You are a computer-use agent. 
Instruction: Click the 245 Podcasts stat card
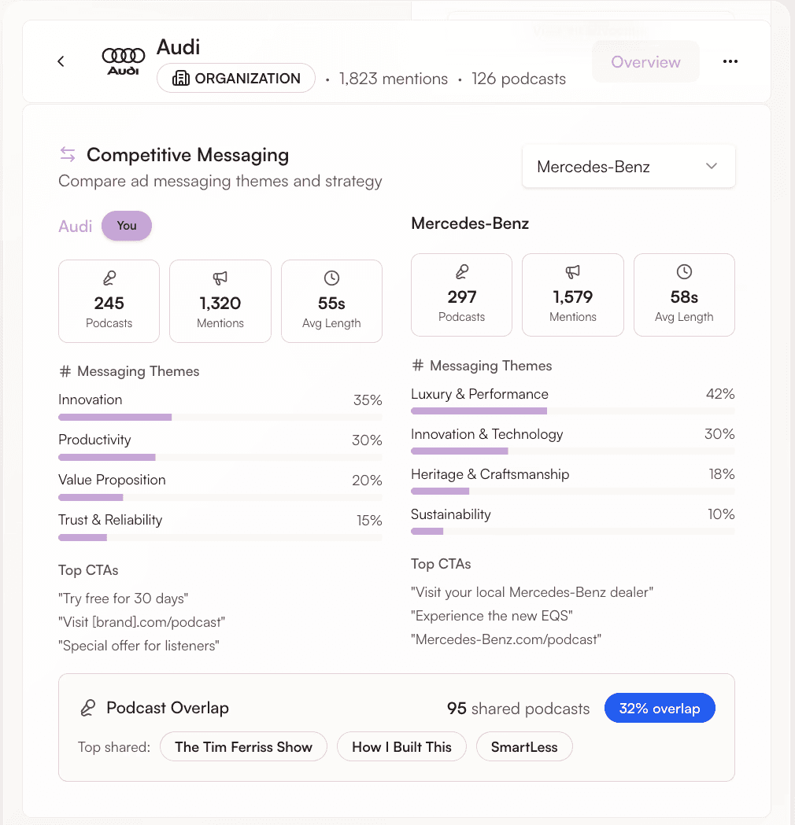tap(109, 301)
